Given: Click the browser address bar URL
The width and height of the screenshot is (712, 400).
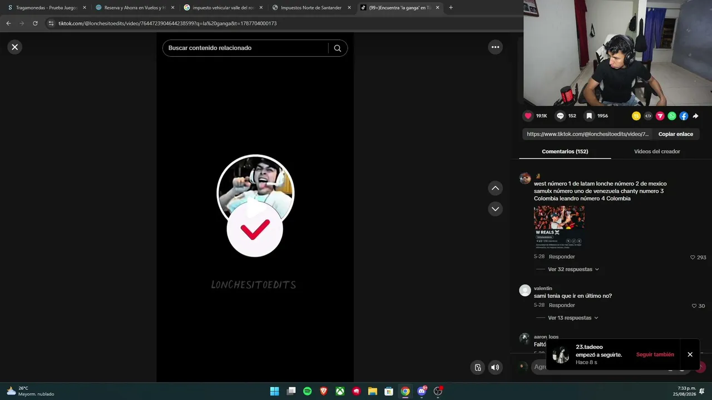Looking at the screenshot, I should click(x=167, y=23).
